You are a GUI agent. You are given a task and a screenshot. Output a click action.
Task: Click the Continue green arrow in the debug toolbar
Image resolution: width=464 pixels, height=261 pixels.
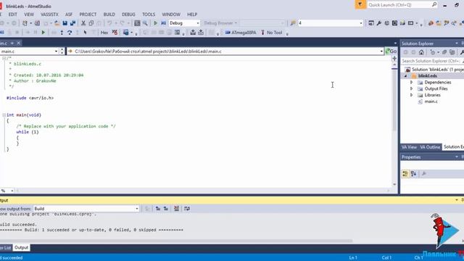43,33
